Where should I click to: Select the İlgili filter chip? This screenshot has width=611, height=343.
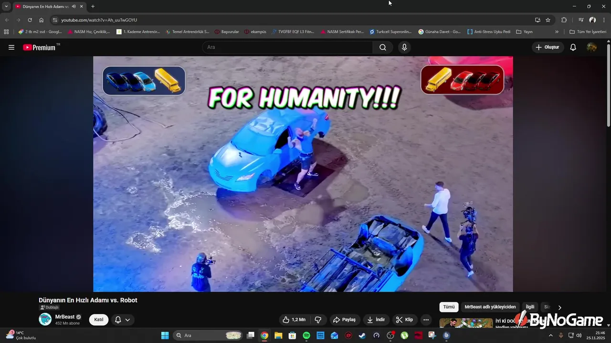[x=530, y=307]
